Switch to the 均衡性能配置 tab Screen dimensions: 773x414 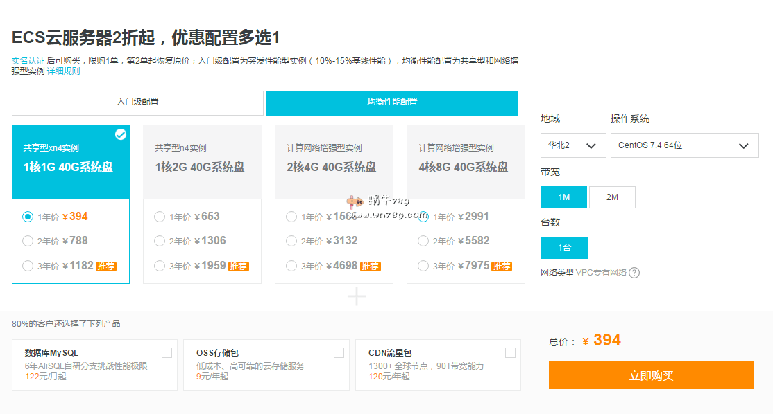(x=392, y=102)
